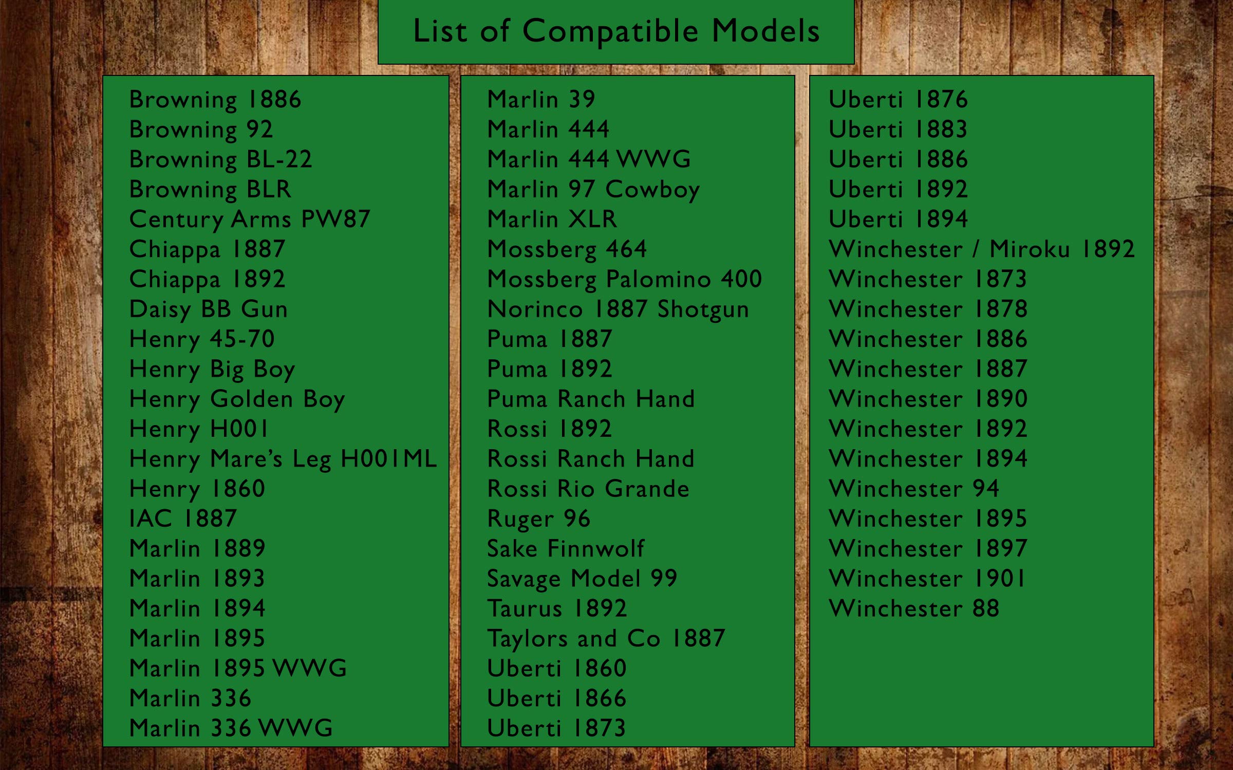
Task: Click the Browning BL-22 entry
Action: 220,160
